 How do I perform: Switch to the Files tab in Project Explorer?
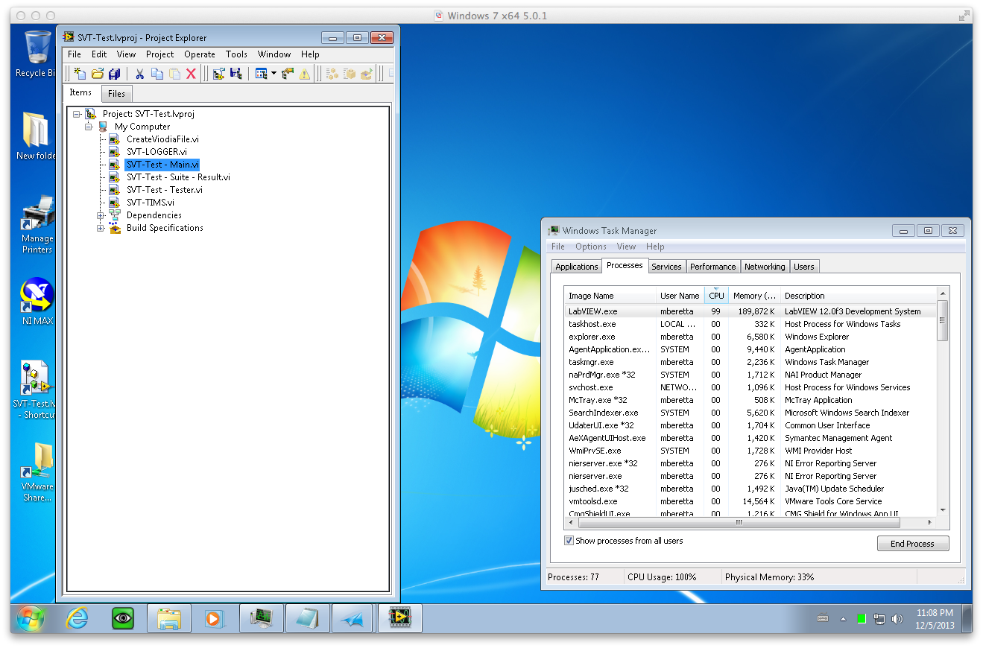click(x=116, y=94)
